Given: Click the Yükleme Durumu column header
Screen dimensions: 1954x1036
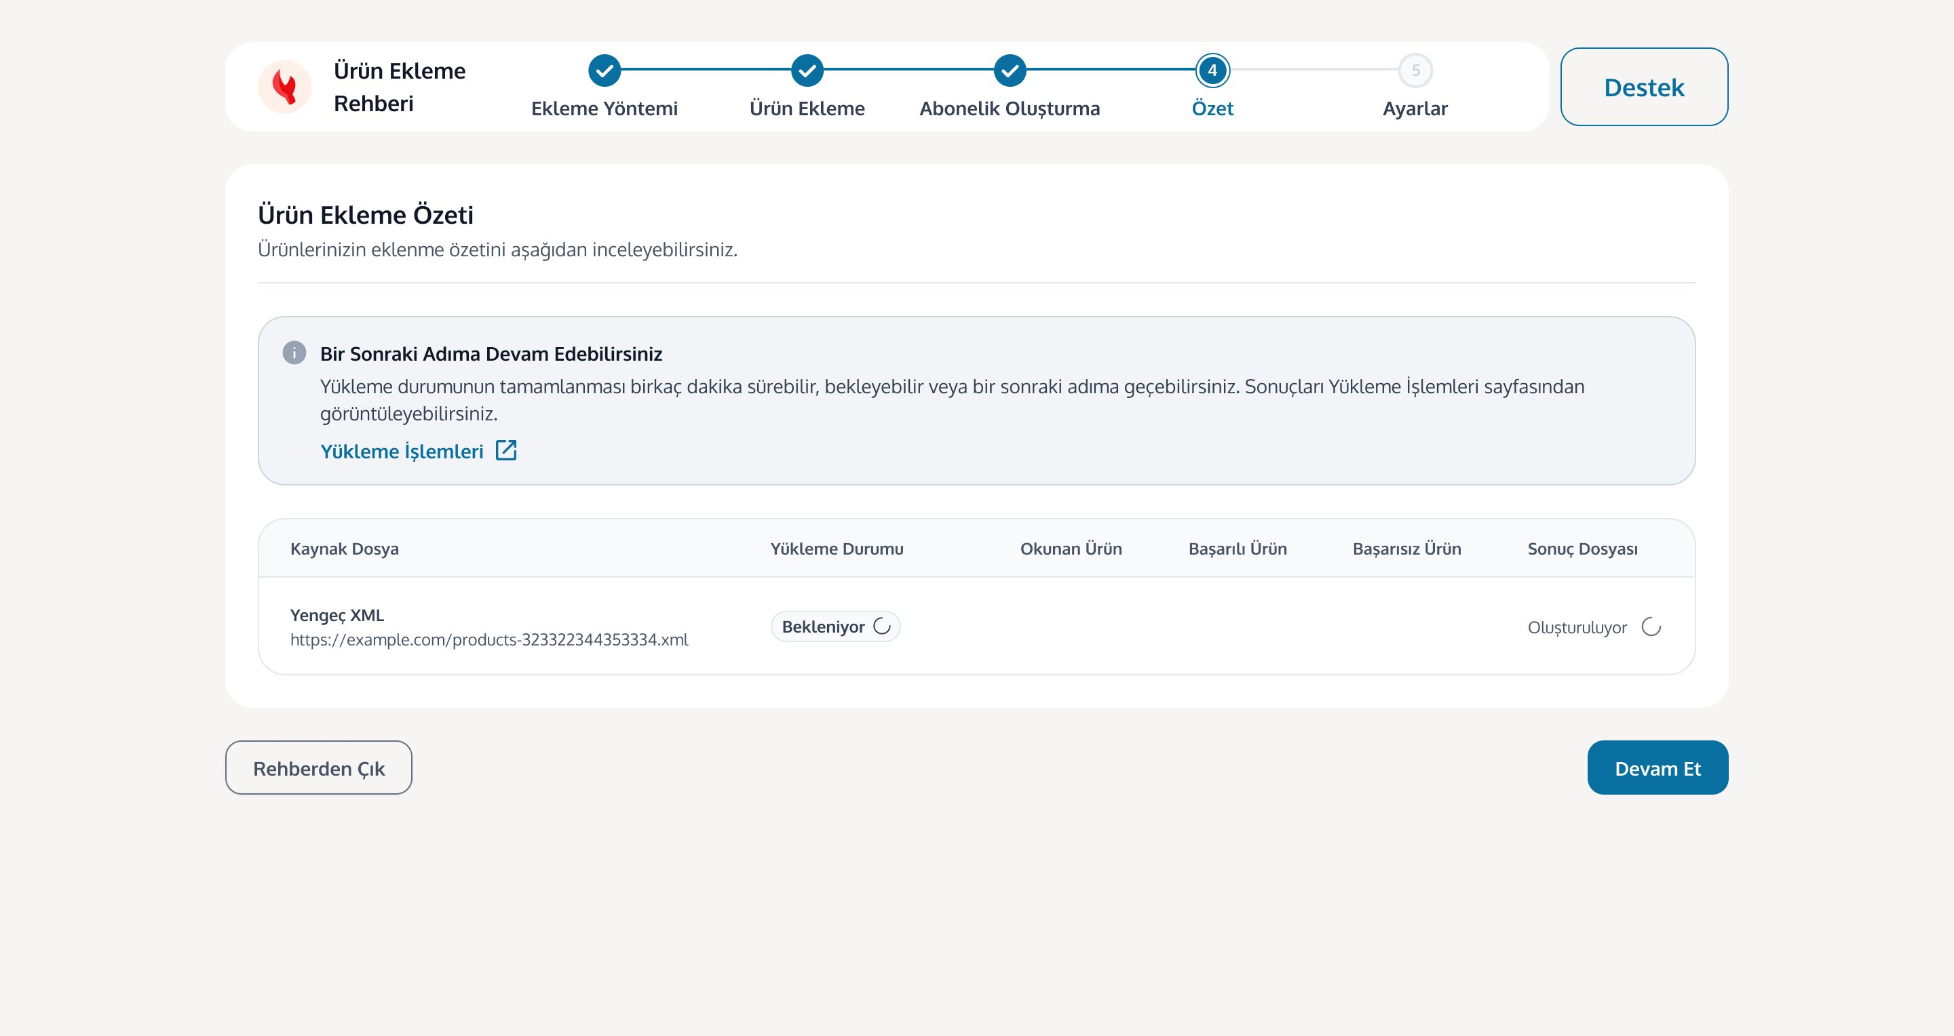Looking at the screenshot, I should [x=837, y=549].
